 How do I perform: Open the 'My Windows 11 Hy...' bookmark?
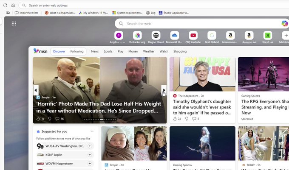coord(93,13)
